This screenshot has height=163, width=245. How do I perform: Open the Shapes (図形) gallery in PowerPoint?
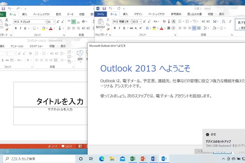80,56
